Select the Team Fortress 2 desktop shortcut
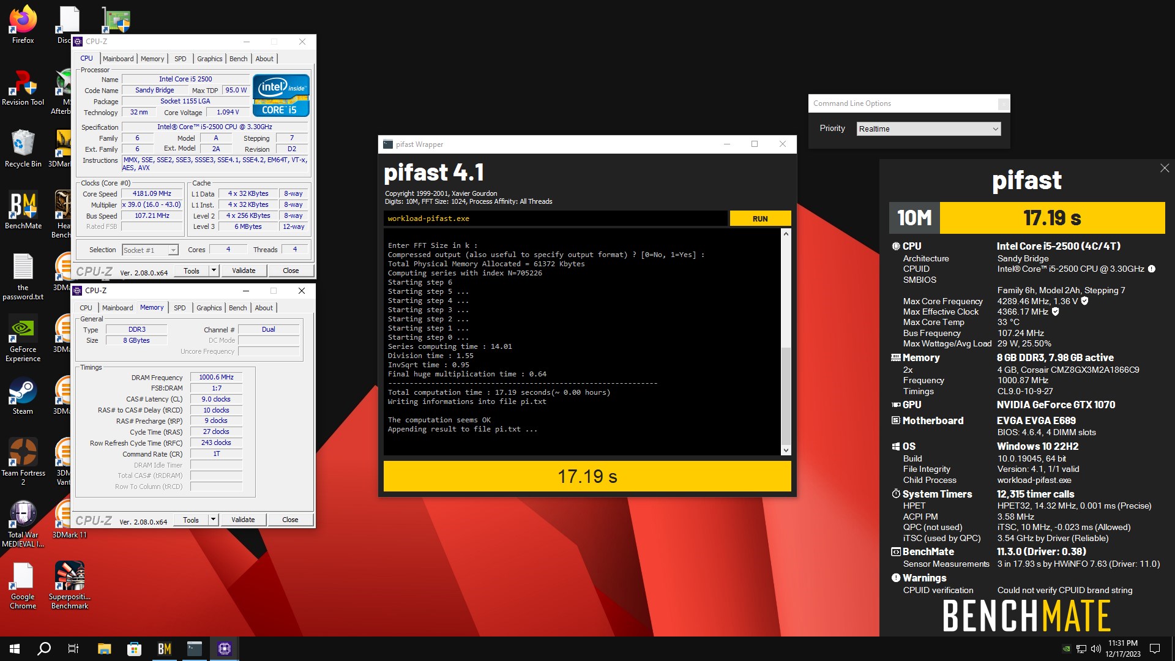1175x661 pixels. [x=23, y=462]
